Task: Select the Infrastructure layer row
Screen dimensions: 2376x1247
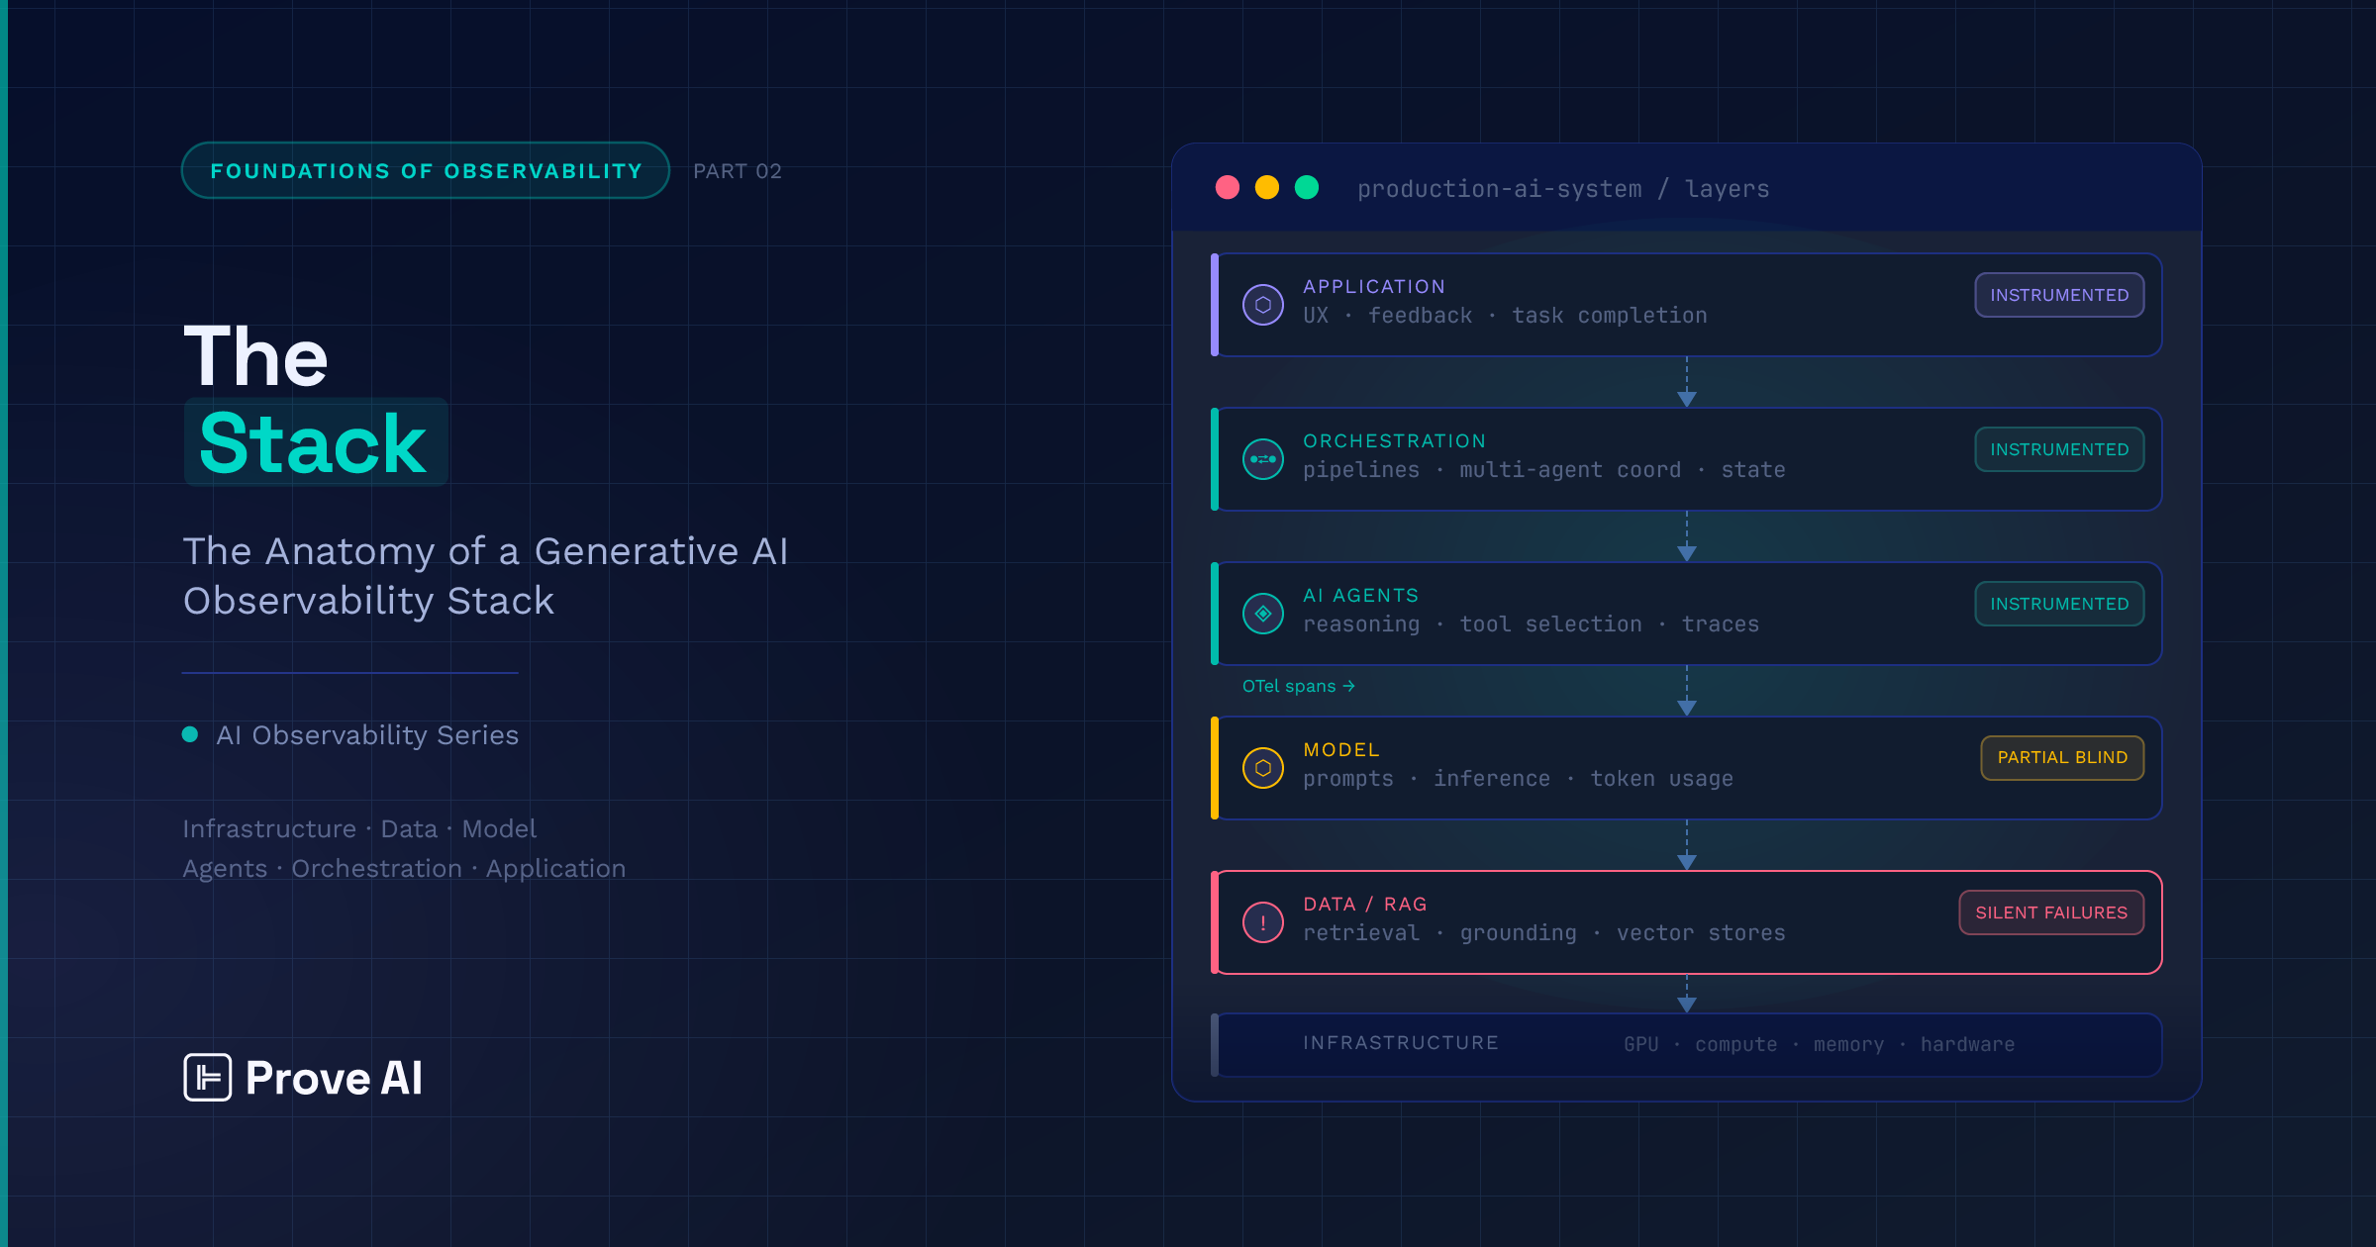Action: coord(1687,1044)
